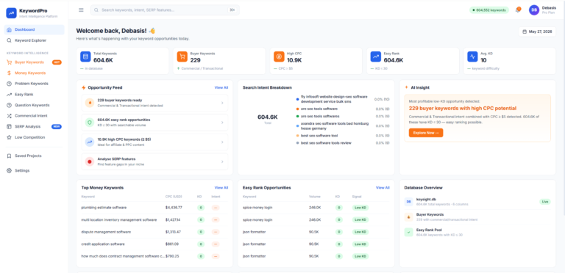The height and width of the screenshot is (273, 565).
Task: Click the 604.6K donut chart total
Action: pos(267,117)
